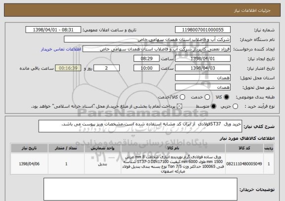
Task: Click the کد کالا column header
Action: click(244, 148)
